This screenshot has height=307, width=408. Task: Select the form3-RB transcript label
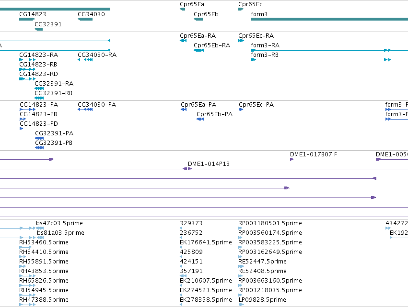(265, 55)
